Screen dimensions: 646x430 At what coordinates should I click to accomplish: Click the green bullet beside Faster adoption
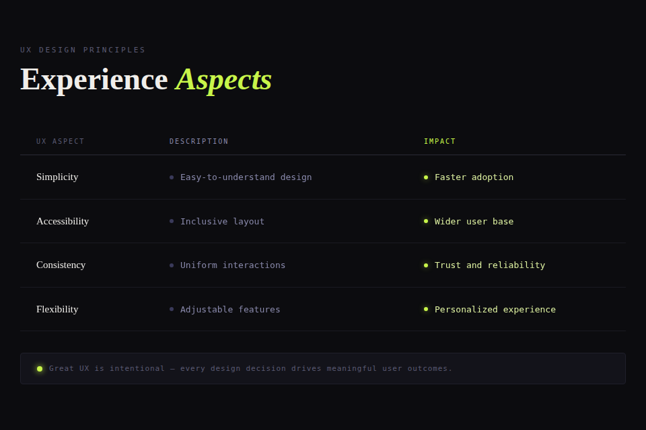(426, 177)
